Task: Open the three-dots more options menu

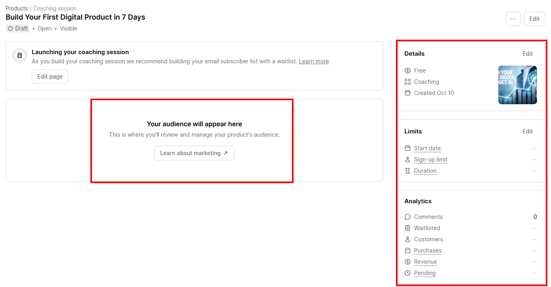Action: click(513, 19)
